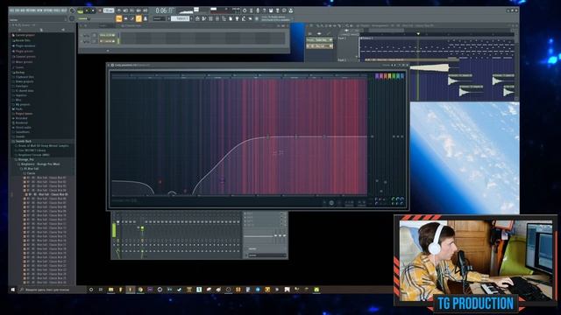This screenshot has height=315, width=561.
Task: Toggle the first orange highlighted toolbar button
Action: [119, 18]
